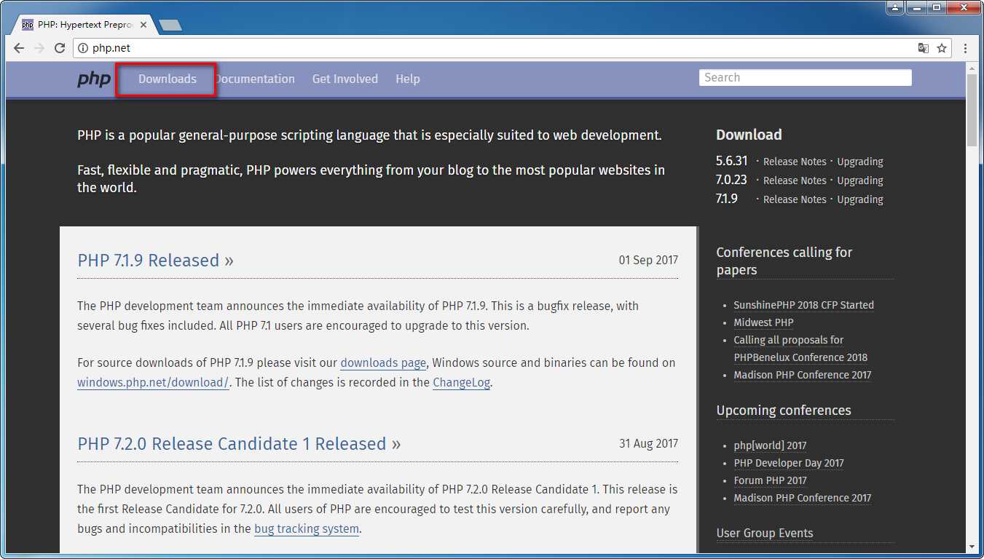This screenshot has height=559, width=984.
Task: Open the Get Involved menu item
Action: (x=345, y=79)
